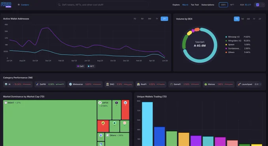268x146 pixels.
Task: Click Others legend entry in Volume by DEX
Action: point(238,52)
